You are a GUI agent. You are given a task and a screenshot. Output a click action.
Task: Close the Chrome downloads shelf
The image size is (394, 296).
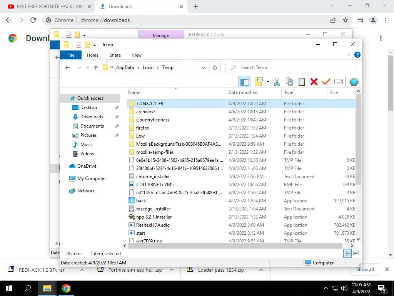pos(387,269)
